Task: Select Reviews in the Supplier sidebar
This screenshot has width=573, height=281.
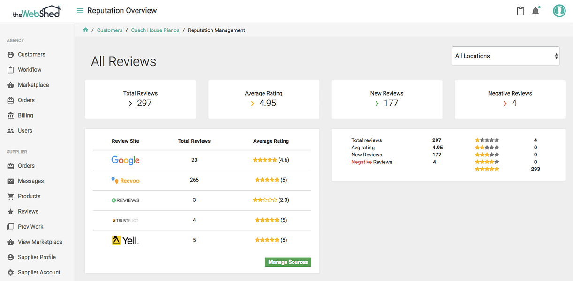Action: tap(28, 211)
